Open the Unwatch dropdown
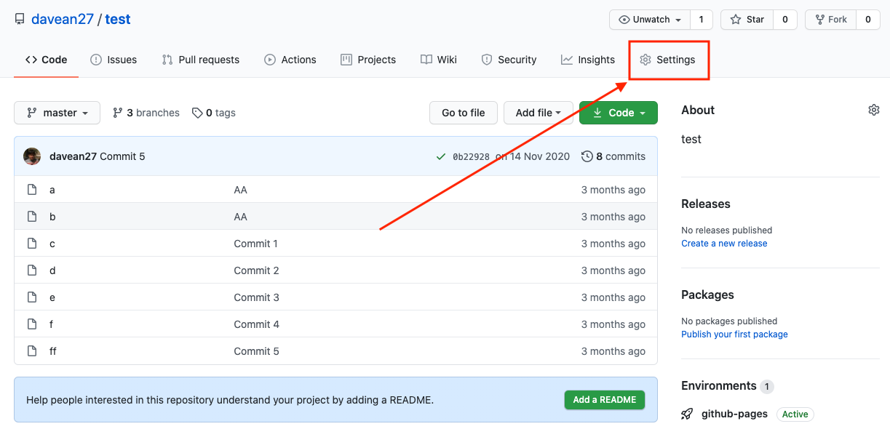 650,20
